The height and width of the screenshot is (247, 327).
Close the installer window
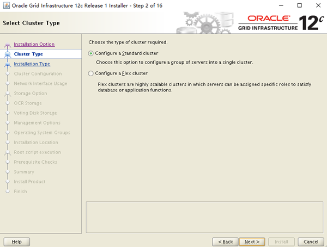pos(318,5)
